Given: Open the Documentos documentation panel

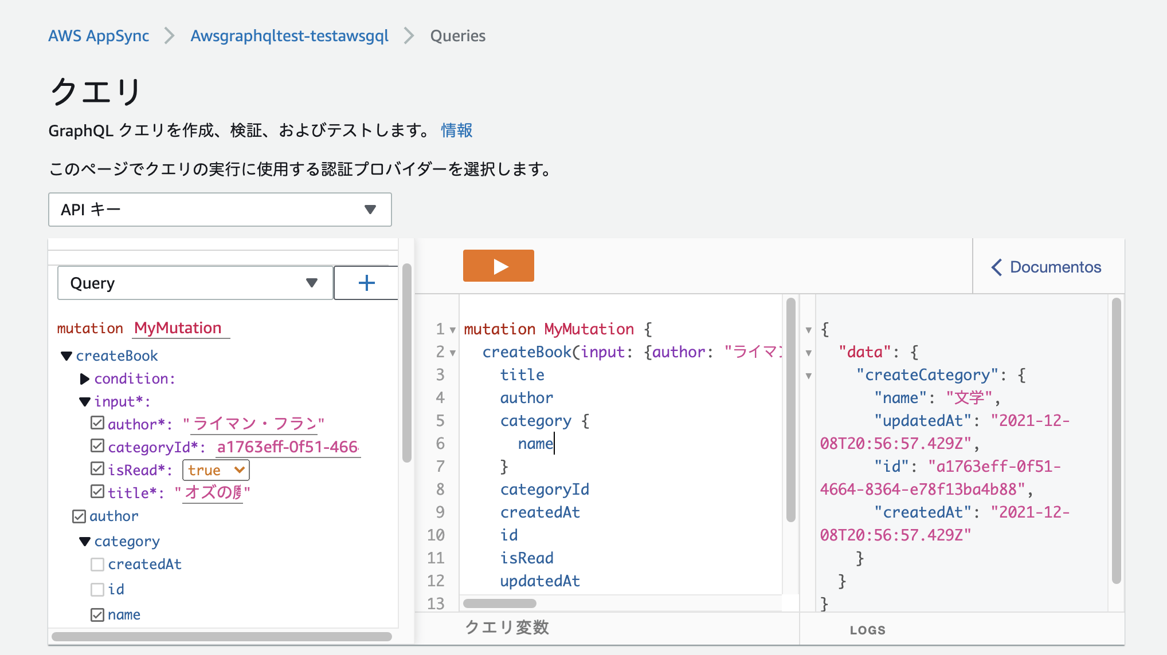Looking at the screenshot, I should (1047, 267).
